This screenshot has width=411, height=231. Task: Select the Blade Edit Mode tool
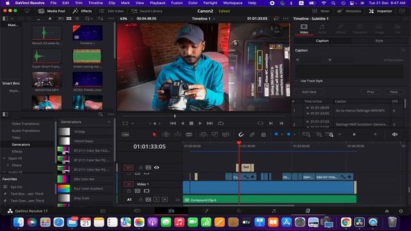coord(189,134)
